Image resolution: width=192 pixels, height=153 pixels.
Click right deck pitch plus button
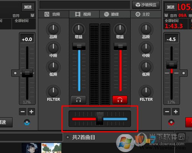click(176, 112)
